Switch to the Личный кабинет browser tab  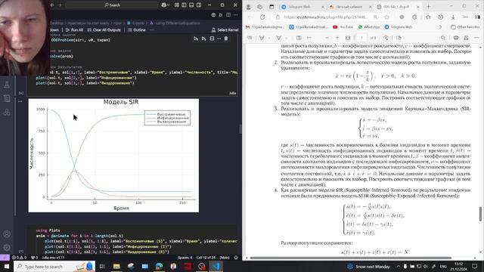pos(349,7)
